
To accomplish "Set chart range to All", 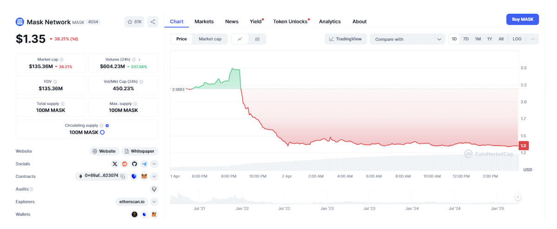I will (501, 39).
